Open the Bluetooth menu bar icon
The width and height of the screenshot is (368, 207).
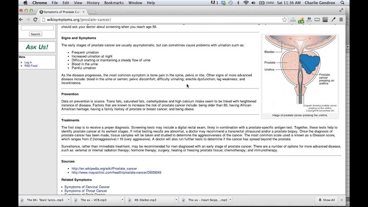click(238, 3)
